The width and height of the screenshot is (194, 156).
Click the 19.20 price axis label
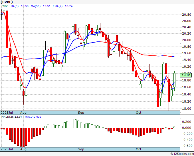pyautogui.click(x=187, y=67)
